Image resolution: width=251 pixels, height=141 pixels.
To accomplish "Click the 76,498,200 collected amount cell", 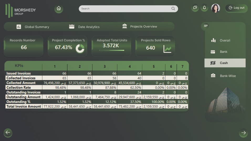I will 55,83.
